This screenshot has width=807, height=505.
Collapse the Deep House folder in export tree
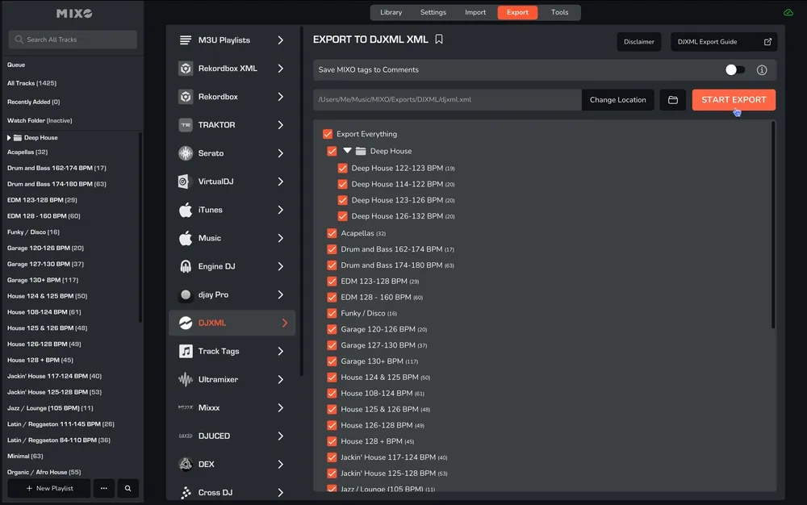(x=348, y=151)
